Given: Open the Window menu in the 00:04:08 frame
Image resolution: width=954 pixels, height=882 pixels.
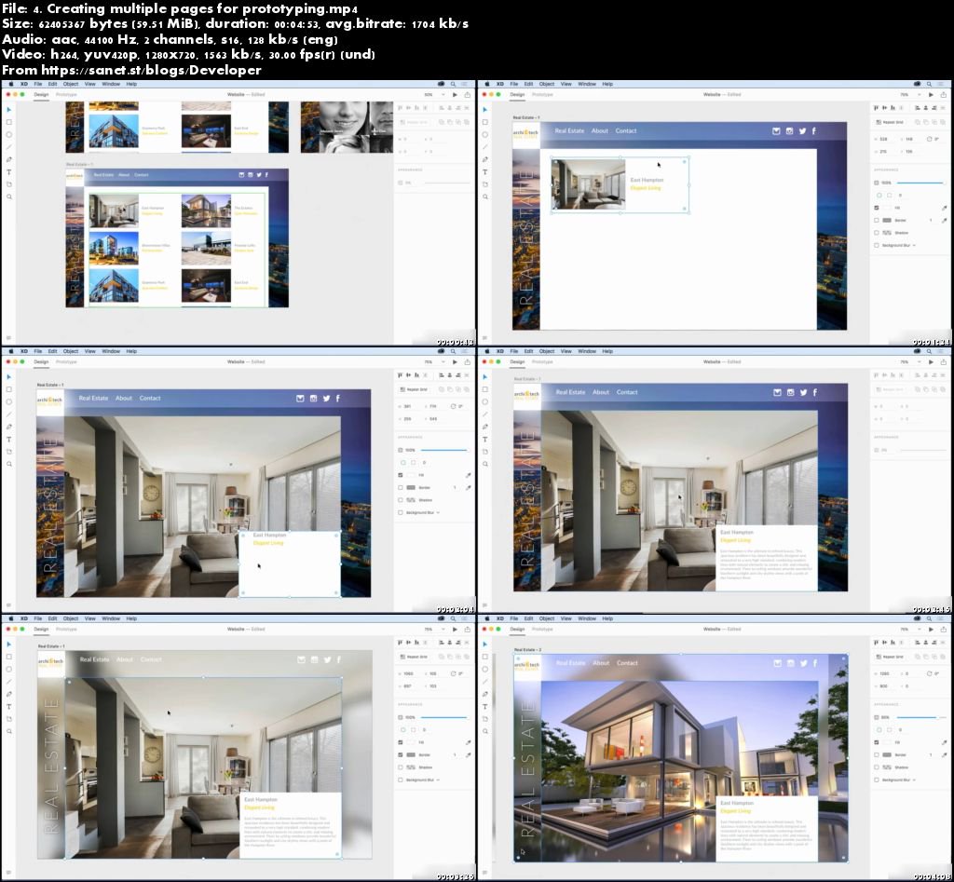Looking at the screenshot, I should (587, 618).
